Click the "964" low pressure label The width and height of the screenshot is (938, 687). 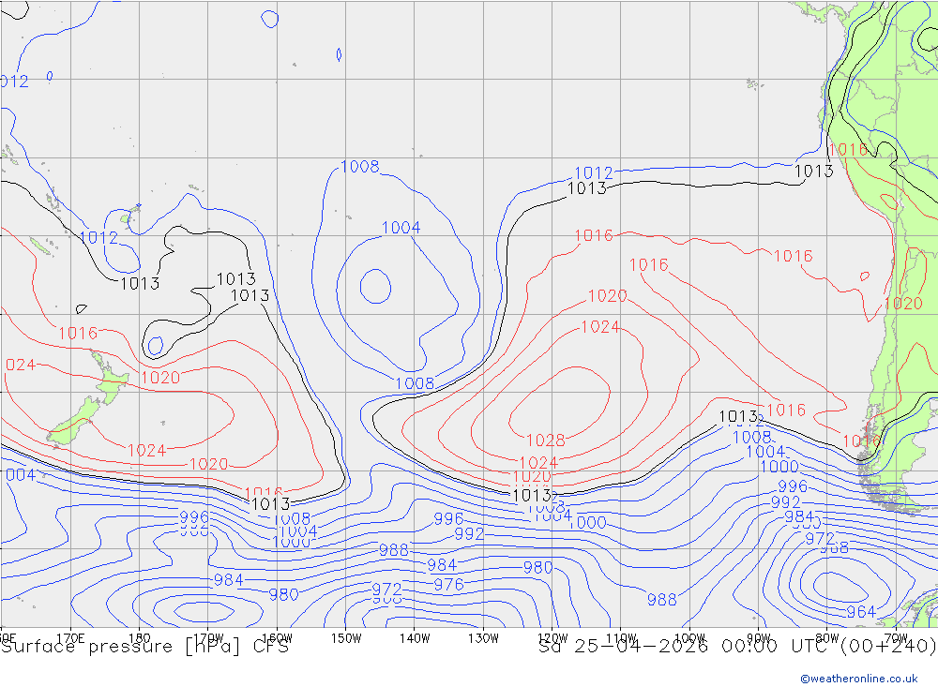click(x=861, y=612)
